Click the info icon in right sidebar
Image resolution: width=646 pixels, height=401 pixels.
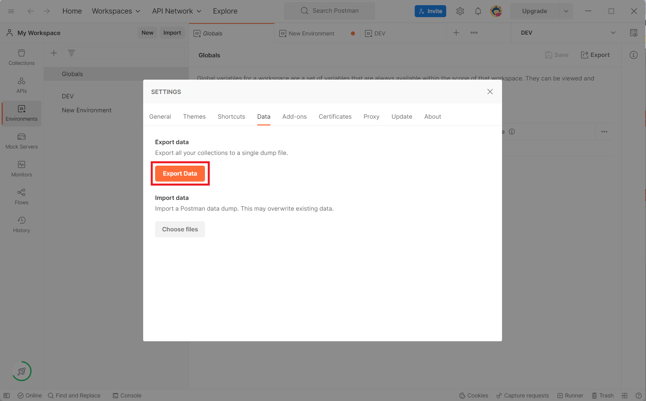pos(634,55)
